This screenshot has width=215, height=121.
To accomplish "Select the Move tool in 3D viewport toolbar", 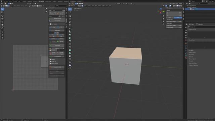I will 70,15.
